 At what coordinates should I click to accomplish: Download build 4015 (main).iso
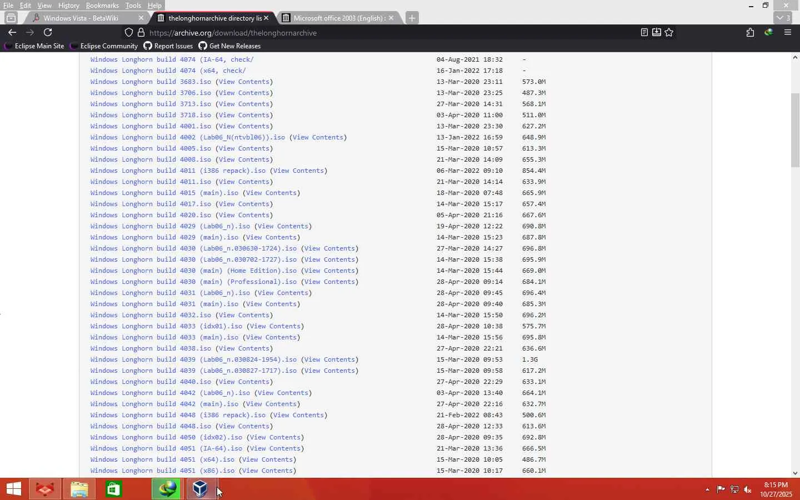coord(164,193)
